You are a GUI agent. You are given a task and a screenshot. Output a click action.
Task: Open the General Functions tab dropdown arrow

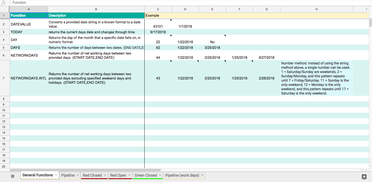coord(56,175)
